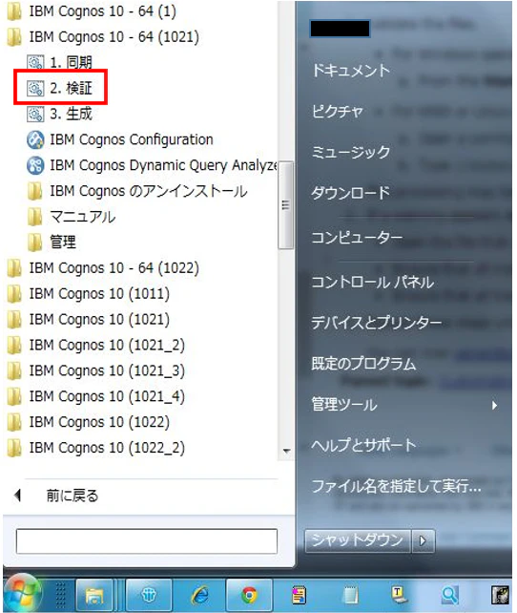Open the magnifier search app on taskbar
The image size is (517, 613).
[450, 595]
